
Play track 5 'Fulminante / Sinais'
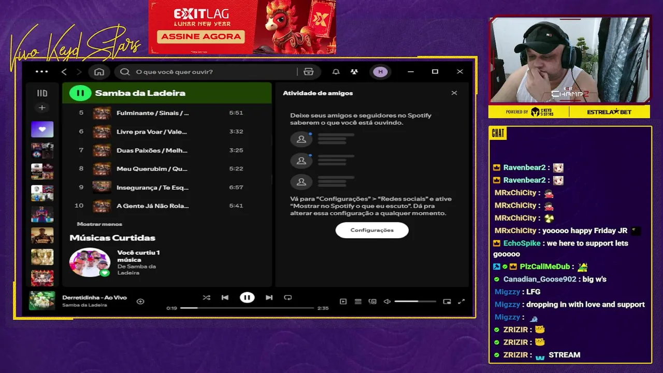(x=167, y=113)
